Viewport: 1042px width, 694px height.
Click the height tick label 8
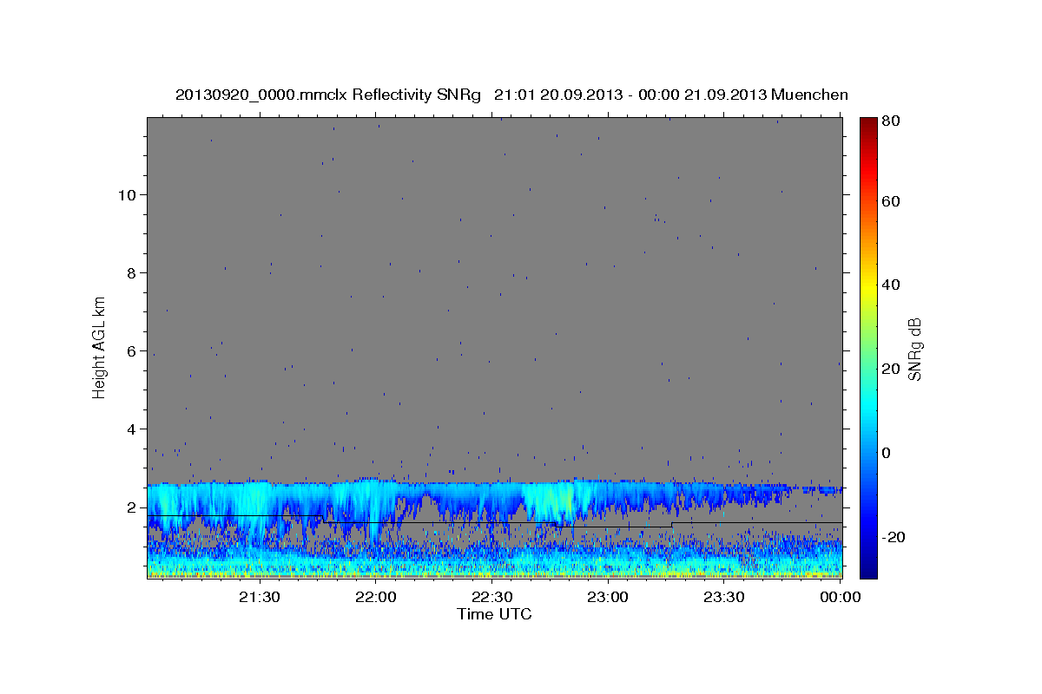(x=132, y=272)
